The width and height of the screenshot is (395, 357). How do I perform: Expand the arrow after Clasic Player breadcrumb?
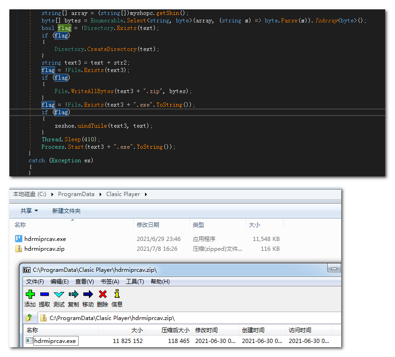point(146,194)
